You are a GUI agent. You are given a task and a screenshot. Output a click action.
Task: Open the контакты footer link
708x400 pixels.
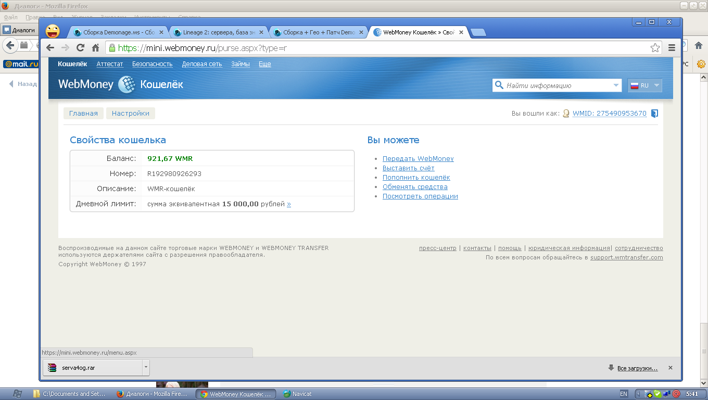tap(477, 248)
